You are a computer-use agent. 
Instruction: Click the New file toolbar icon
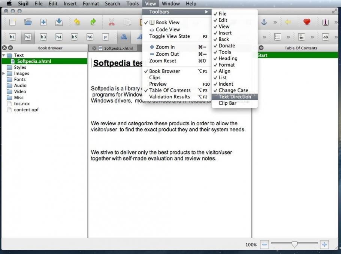[12, 22]
